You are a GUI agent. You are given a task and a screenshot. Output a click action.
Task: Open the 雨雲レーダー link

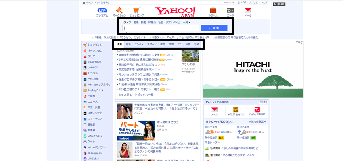(212, 142)
